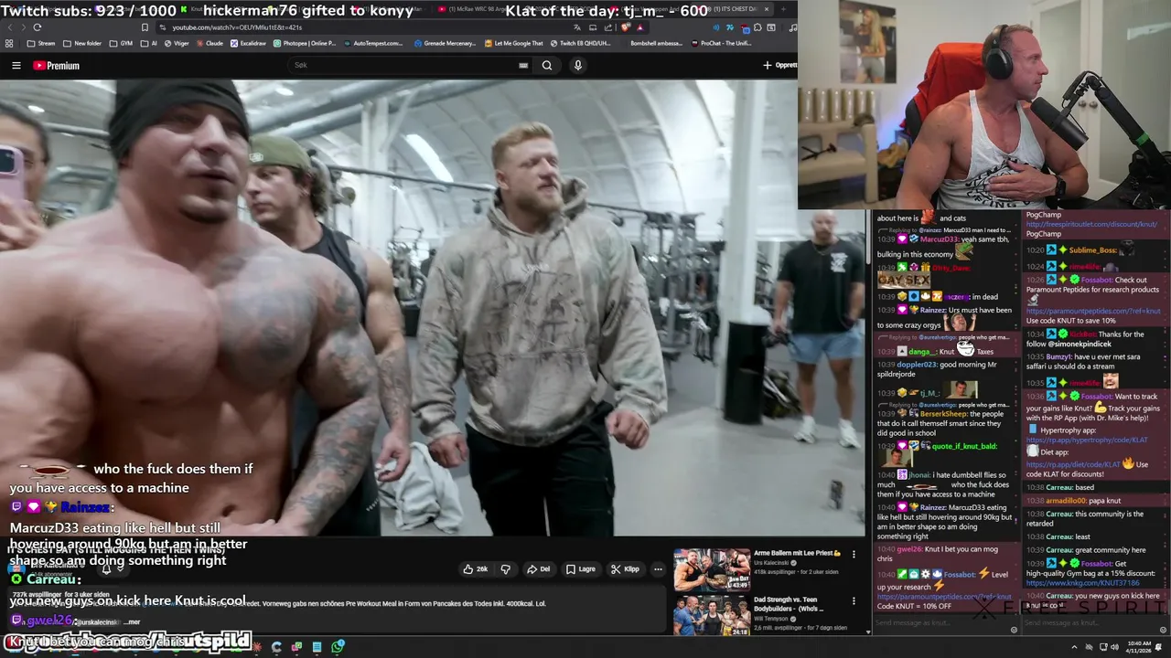Go to YouTube Premium home logo
Screen dimensions: 1171x658
coord(56,65)
